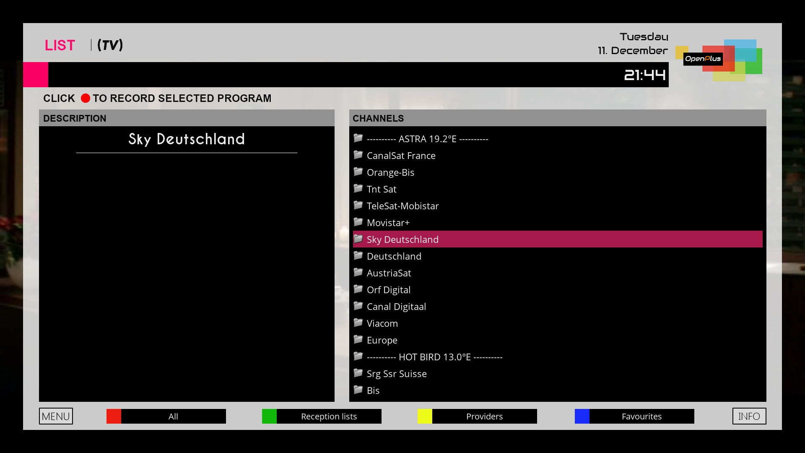Open the highlighted Sky Deutschland bouquet

point(558,239)
